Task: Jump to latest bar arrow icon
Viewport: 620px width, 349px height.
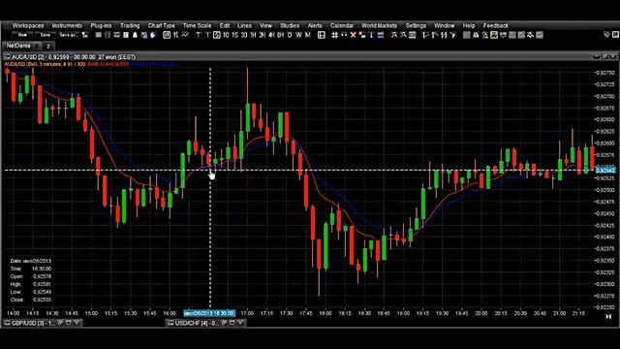Action: [x=608, y=317]
